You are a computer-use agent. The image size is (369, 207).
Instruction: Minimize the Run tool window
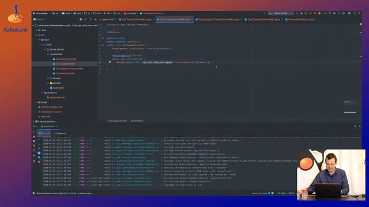[360, 126]
